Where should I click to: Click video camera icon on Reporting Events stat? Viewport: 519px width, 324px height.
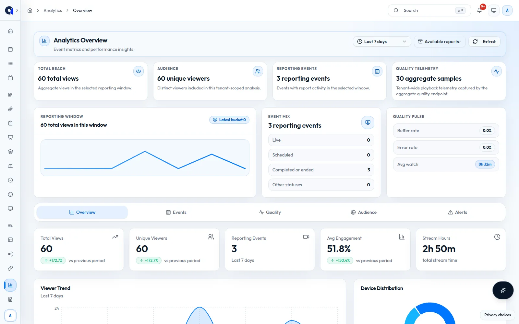coord(306,237)
